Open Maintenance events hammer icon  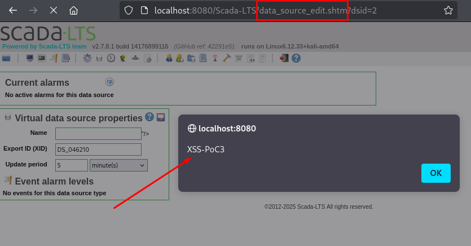[227, 58]
